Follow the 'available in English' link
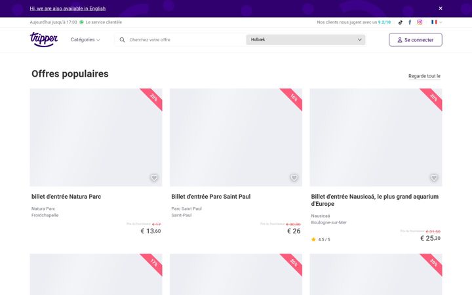The height and width of the screenshot is (295, 472). [x=68, y=9]
